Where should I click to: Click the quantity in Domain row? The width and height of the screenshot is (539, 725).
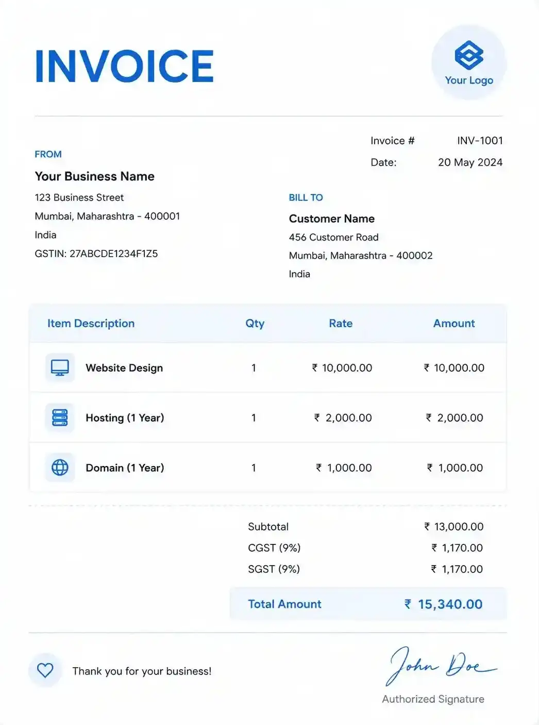(254, 468)
